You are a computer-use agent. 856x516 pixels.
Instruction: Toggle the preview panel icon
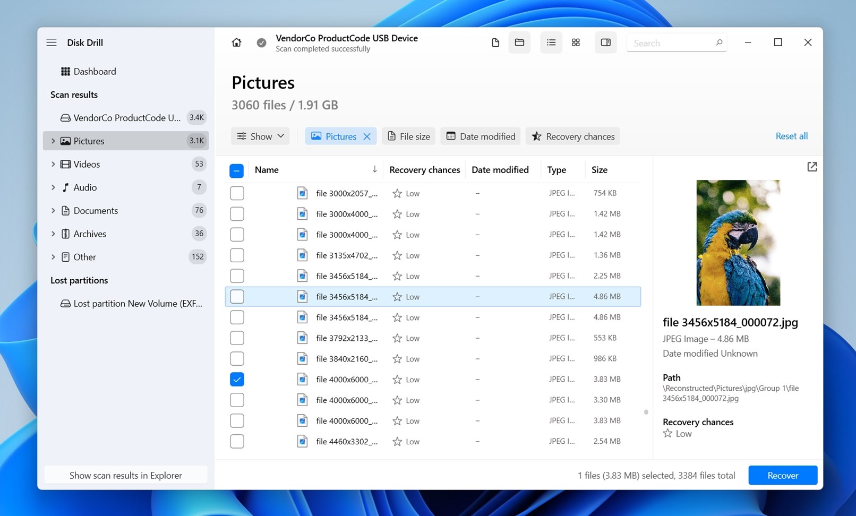[x=605, y=42]
